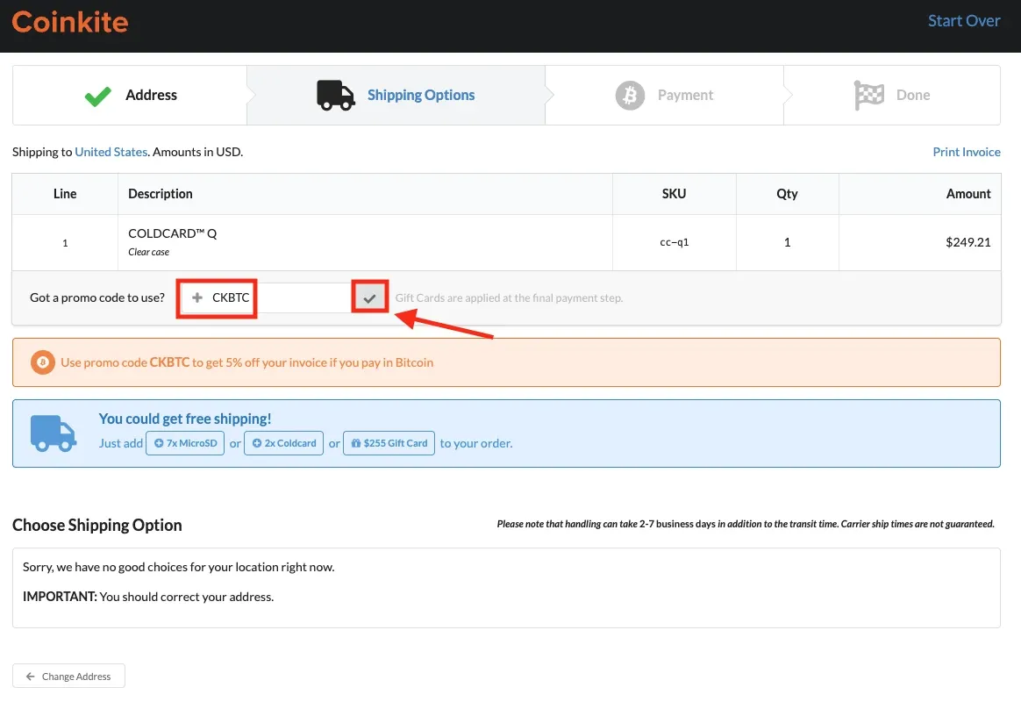Click the SKU column header
The width and height of the screenshot is (1021, 709).
tap(674, 194)
